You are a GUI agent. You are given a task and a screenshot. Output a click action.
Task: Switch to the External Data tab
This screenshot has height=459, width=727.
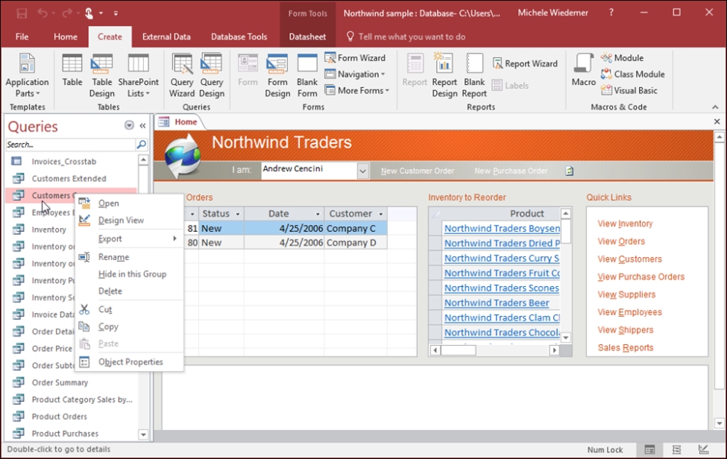pos(167,37)
